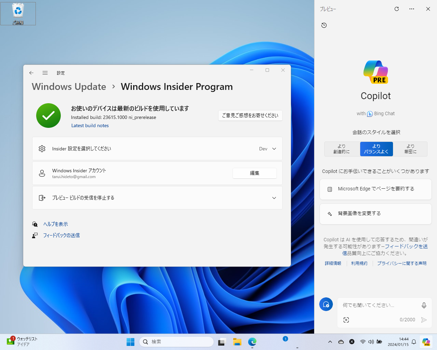Refresh the Copilot preview sidebar
Screen dimensions: 437x350
coord(397,9)
